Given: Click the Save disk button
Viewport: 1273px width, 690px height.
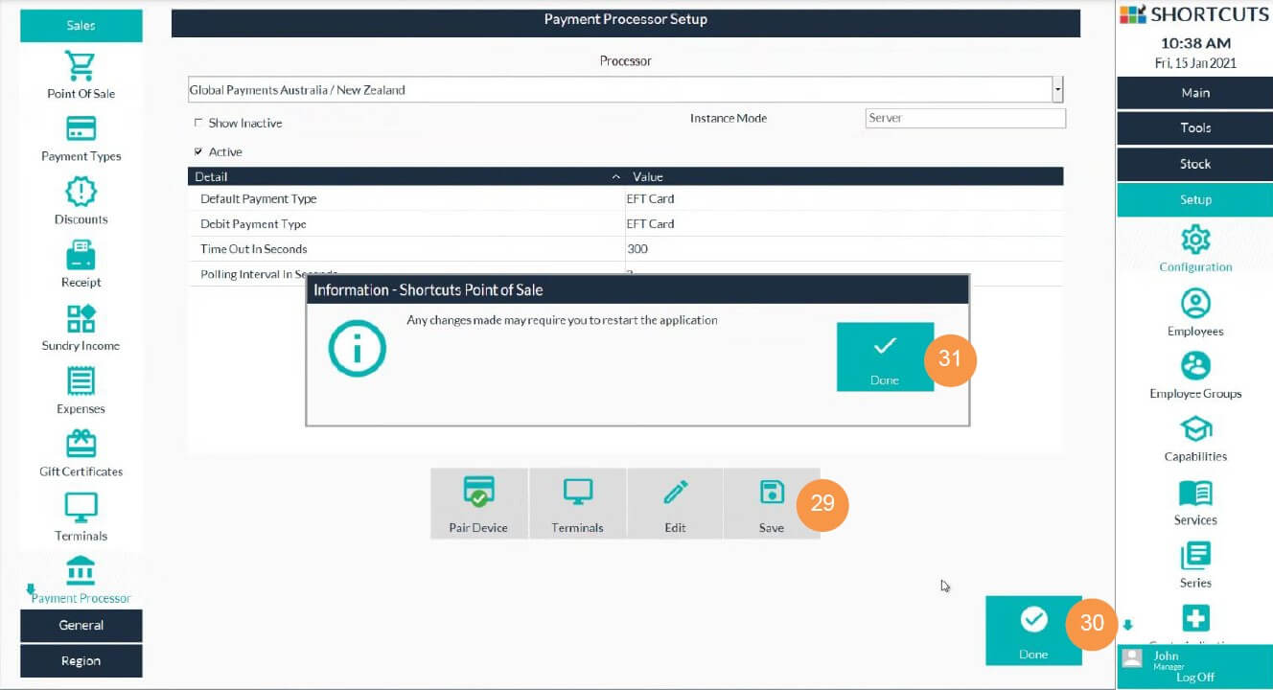Looking at the screenshot, I should (772, 503).
